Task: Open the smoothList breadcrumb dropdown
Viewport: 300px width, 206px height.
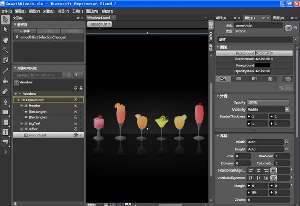Action: tap(99, 24)
